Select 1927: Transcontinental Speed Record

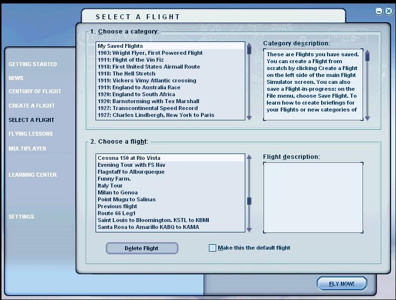(x=170, y=108)
